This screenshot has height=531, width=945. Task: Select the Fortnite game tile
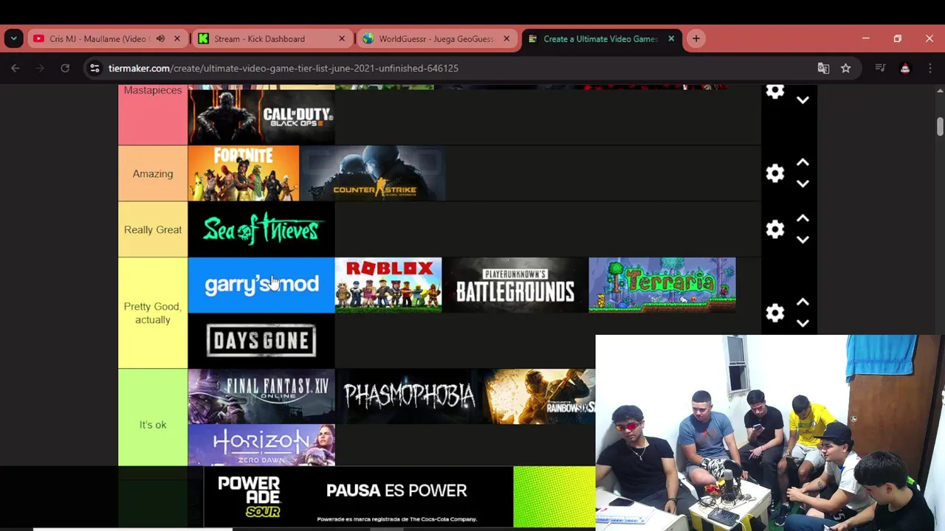(244, 173)
